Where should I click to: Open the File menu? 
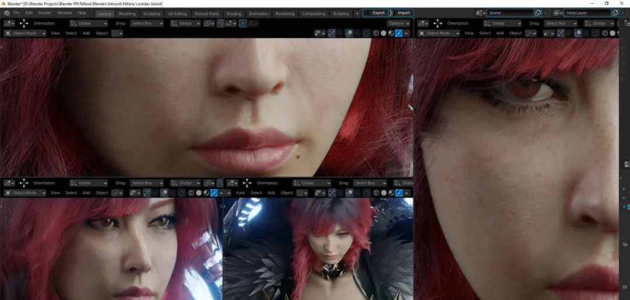point(16,13)
